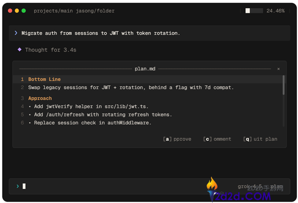Click the green macOS fullscreen button
The width and height of the screenshot is (298, 203).
23,10
